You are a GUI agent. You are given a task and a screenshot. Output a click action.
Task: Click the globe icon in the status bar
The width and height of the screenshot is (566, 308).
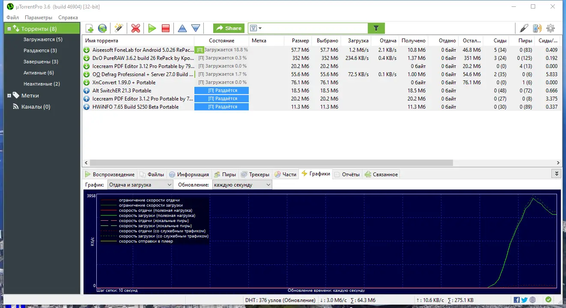click(x=533, y=300)
